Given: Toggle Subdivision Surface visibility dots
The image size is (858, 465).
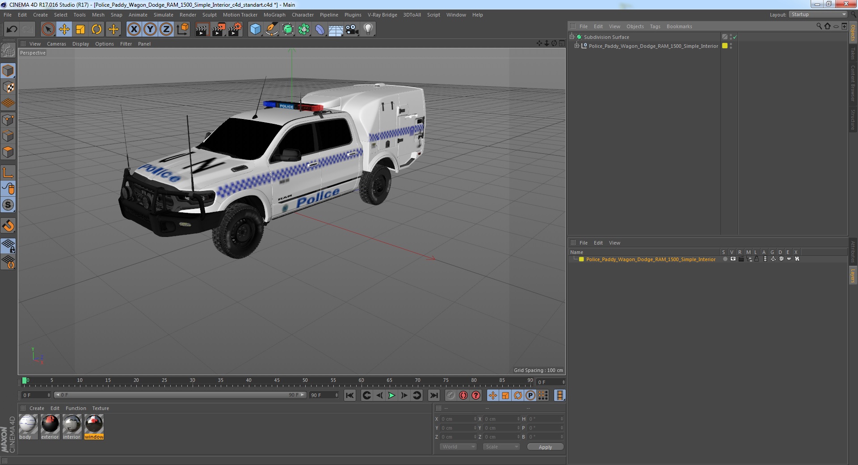Looking at the screenshot, I should point(731,37).
